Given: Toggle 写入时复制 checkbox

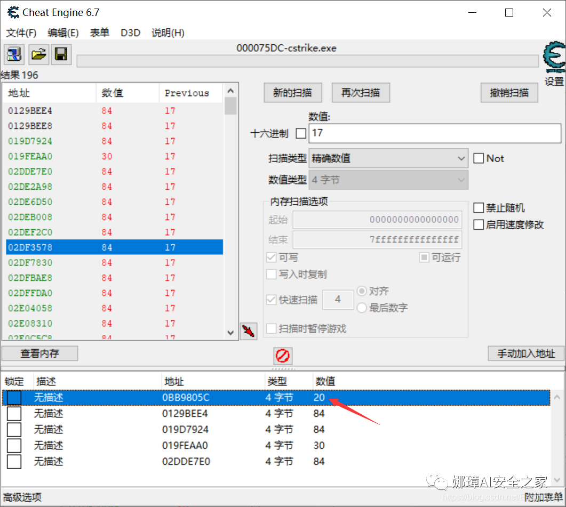Looking at the screenshot, I should 271,274.
